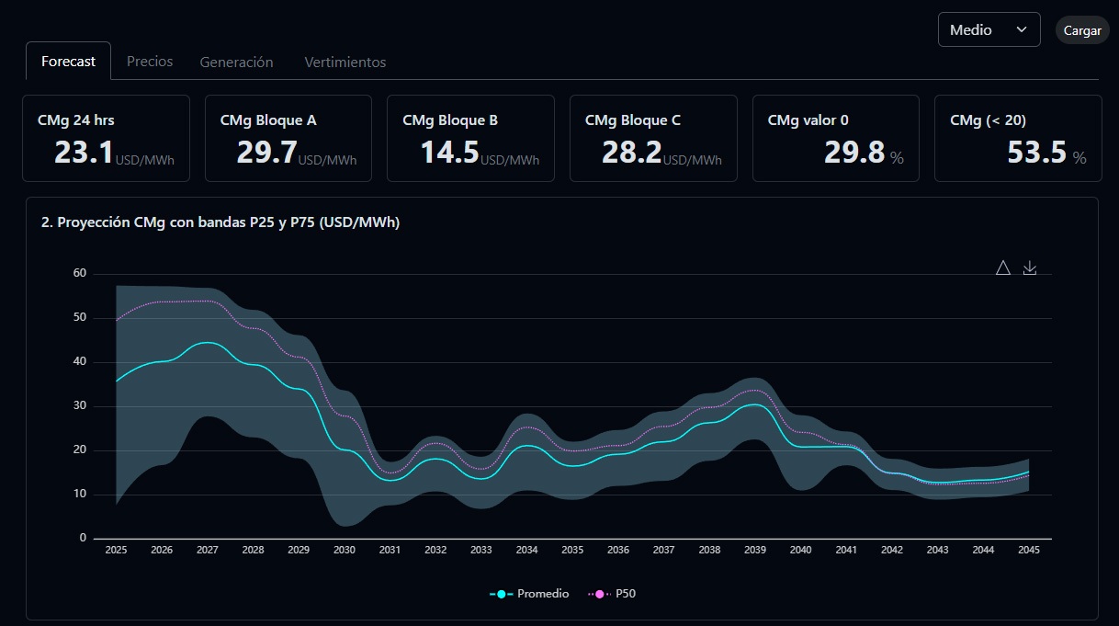
Task: Click the 2030 label on the x-axis
Action: coord(345,550)
